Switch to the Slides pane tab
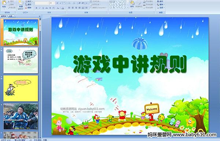This screenshot has width=220, height=141. tap(4, 16)
